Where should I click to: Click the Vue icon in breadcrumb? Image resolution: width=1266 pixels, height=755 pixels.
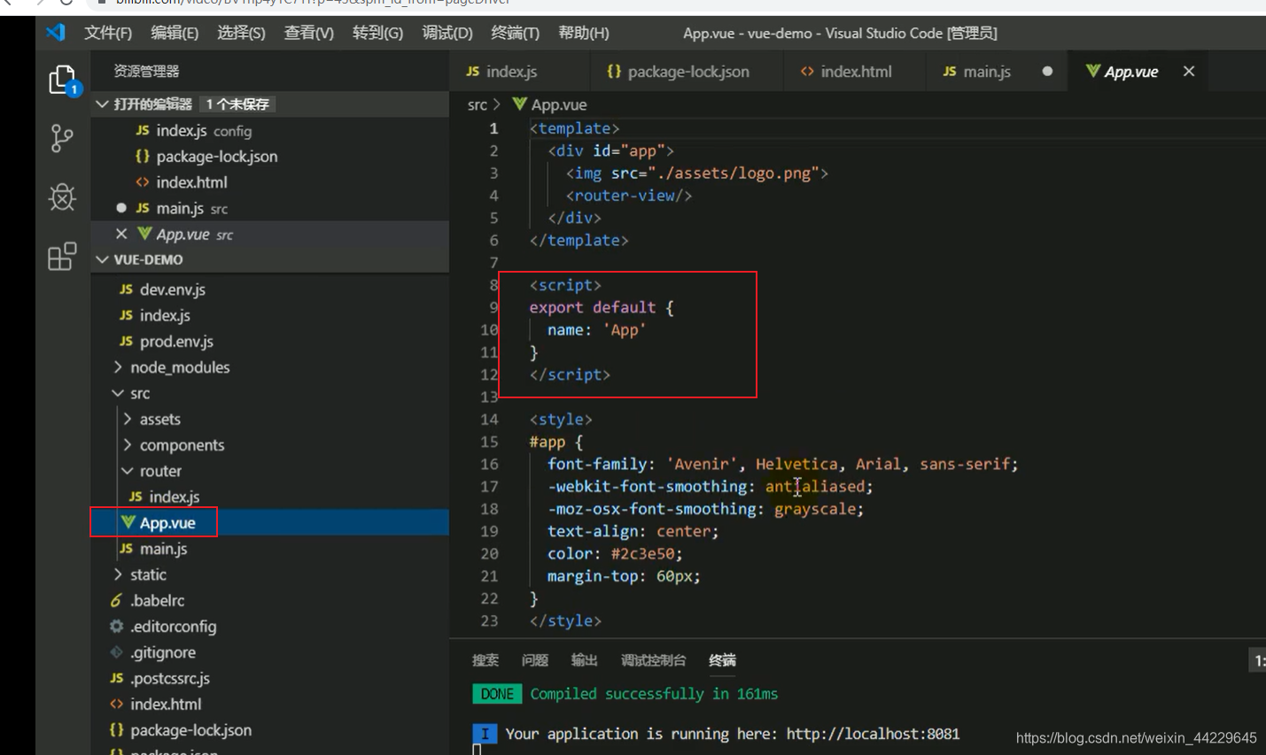[x=520, y=104]
